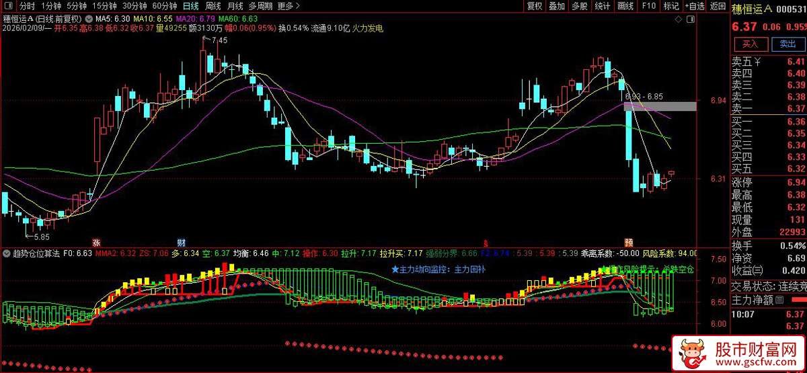The width and height of the screenshot is (807, 373).
Task: Click the 换手 0.54% row
Action: [x=768, y=246]
